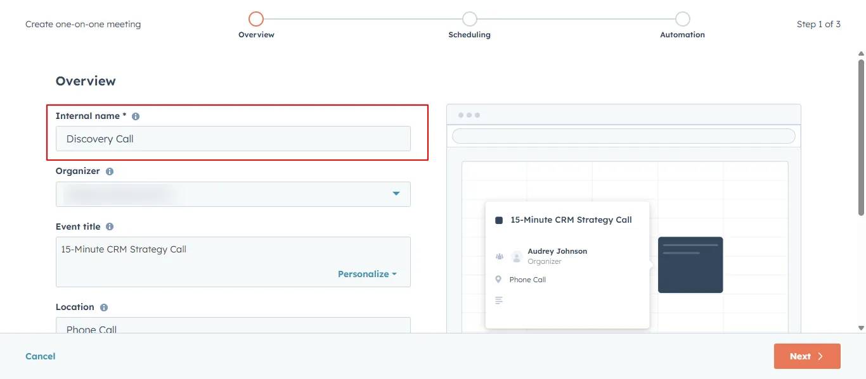The height and width of the screenshot is (379, 866).
Task: Open the Internal name info tooltip icon
Action: 136,116
